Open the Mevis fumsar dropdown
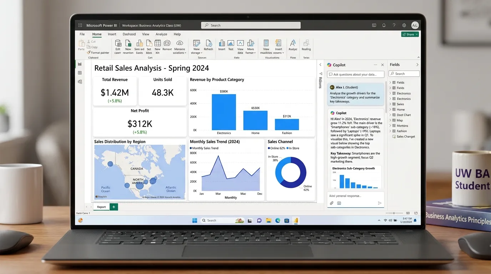Viewport: 491px width, 274px height. click(x=250, y=47)
